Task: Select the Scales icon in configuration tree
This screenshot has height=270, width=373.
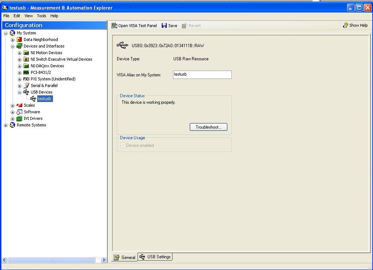Action: (x=19, y=105)
